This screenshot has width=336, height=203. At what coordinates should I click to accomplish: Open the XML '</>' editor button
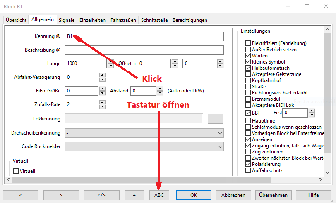coord(101,195)
